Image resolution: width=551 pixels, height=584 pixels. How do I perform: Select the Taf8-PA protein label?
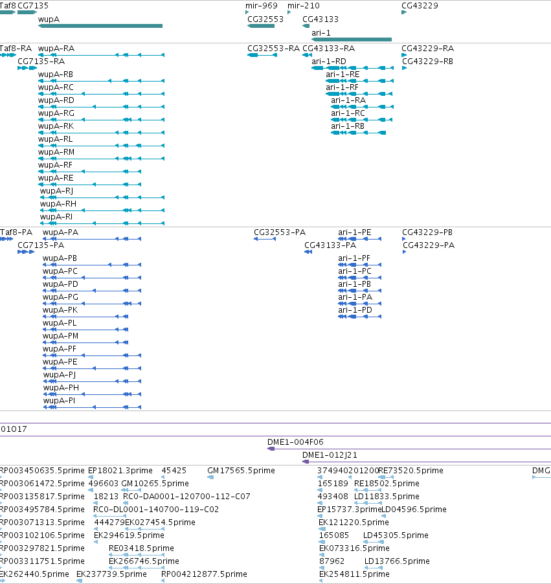(16, 232)
